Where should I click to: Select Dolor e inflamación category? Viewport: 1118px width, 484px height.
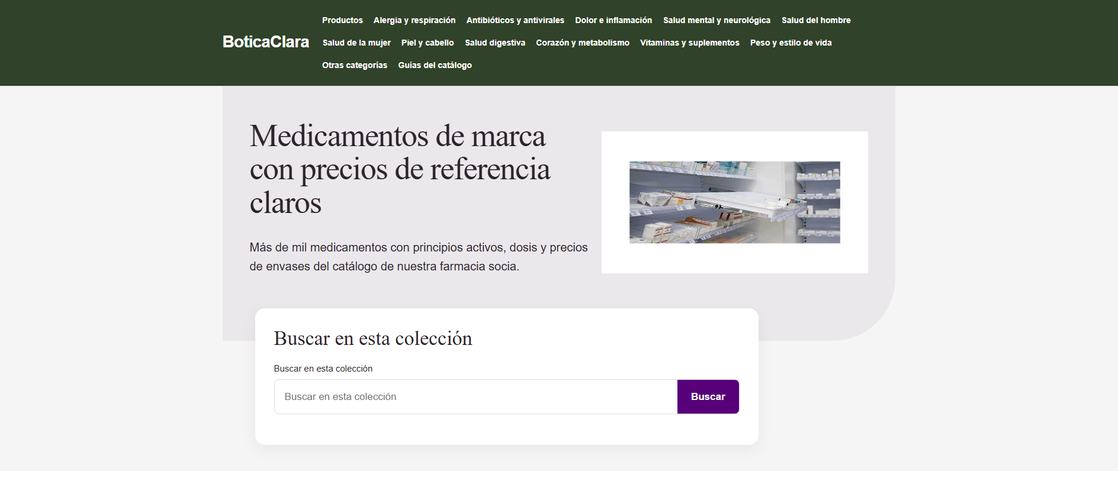[613, 20]
